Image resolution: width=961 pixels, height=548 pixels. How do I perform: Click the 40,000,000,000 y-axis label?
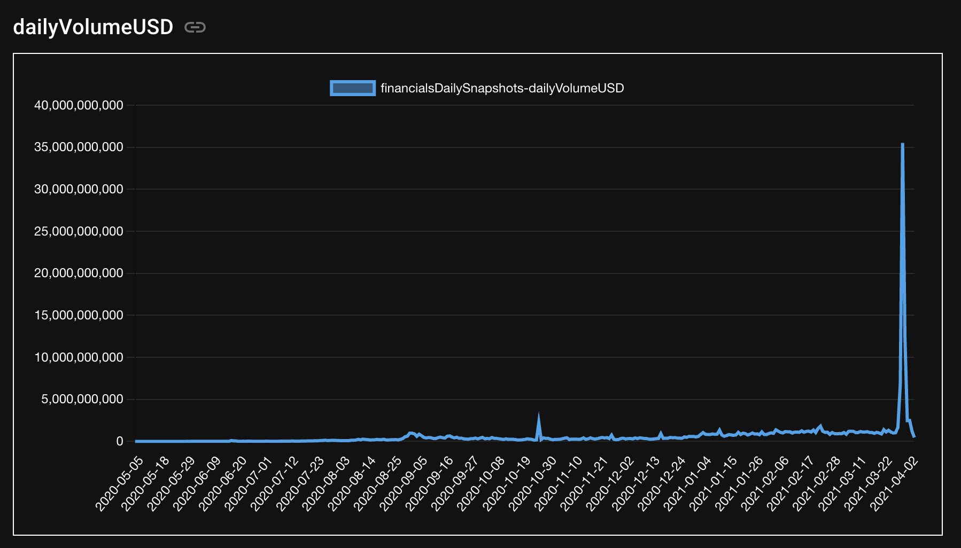pyautogui.click(x=79, y=105)
